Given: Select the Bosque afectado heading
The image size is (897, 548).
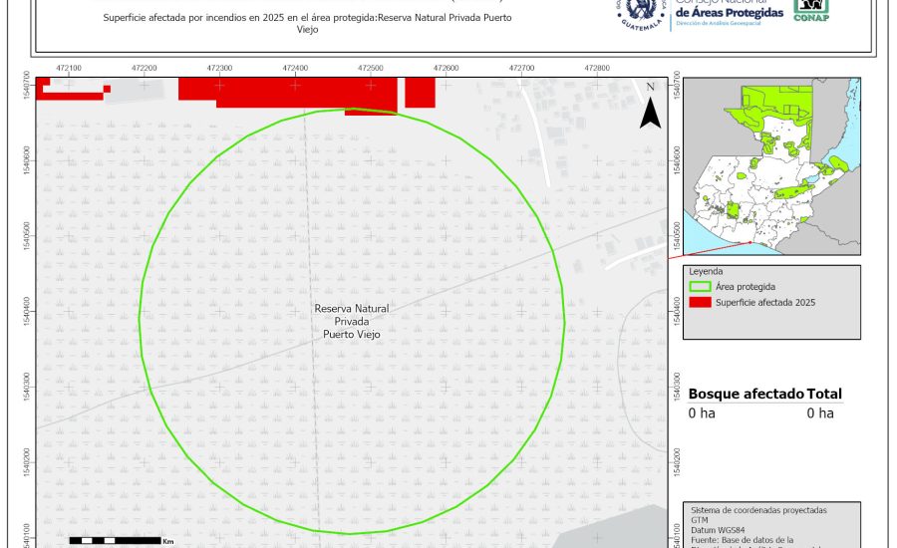Looking at the screenshot, I should pos(746,394).
